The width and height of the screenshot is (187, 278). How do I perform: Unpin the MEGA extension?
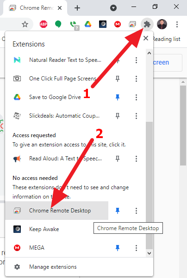coord(118,248)
